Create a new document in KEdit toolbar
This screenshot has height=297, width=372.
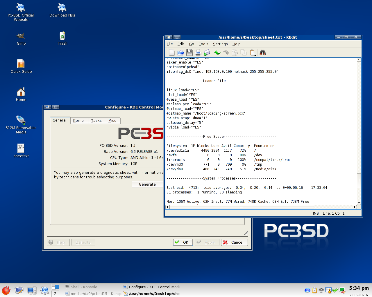tap(172, 52)
